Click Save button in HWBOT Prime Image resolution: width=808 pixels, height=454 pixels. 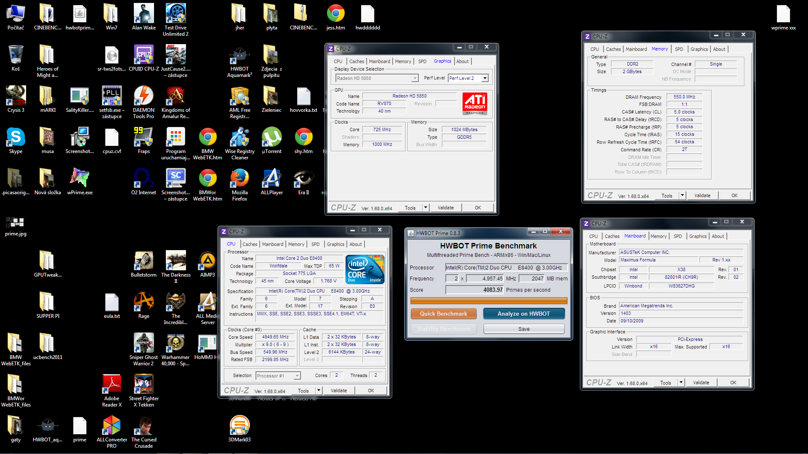tap(524, 329)
